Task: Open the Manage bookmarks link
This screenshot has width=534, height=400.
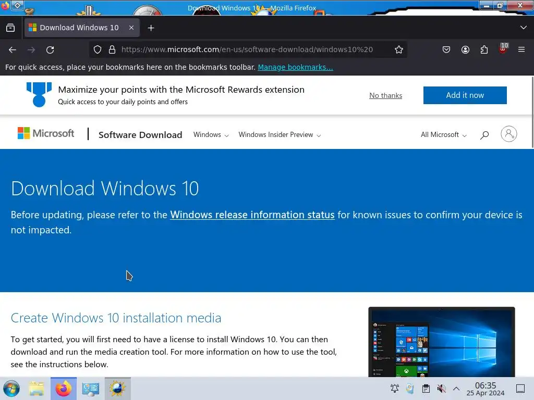Action: pyautogui.click(x=295, y=67)
